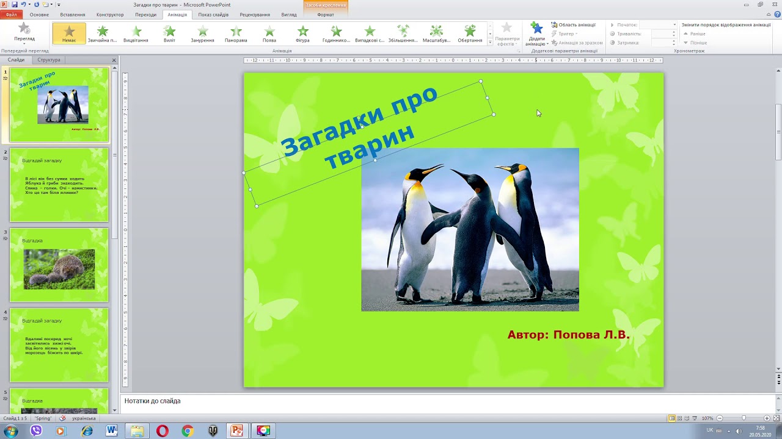The width and height of the screenshot is (782, 439).
Task: Switch to the Основне ribbon tab
Action: (39, 15)
